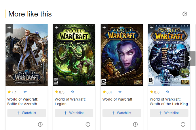The height and width of the screenshot is (130, 196).
Task: Open info icon under Battle for Azeroth
Action: click(40, 124)
